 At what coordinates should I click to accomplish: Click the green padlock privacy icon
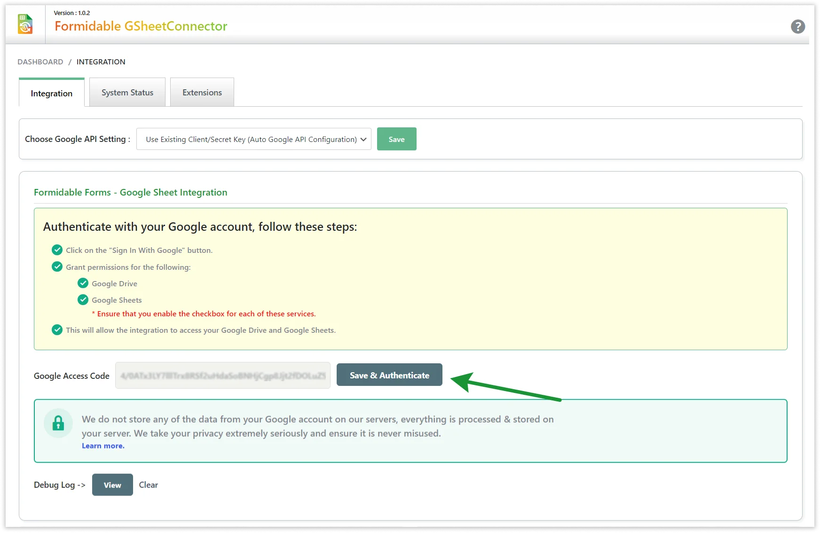pyautogui.click(x=58, y=423)
